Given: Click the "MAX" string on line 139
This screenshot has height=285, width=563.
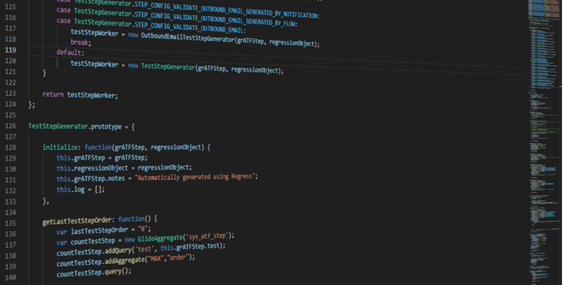Looking at the screenshot, I should [x=157, y=259].
